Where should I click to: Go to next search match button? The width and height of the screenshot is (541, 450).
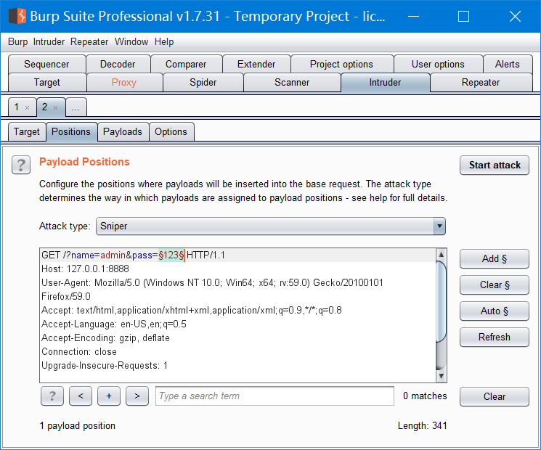pyautogui.click(x=137, y=396)
